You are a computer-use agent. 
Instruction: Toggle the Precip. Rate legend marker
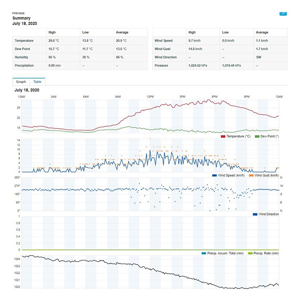point(251,253)
